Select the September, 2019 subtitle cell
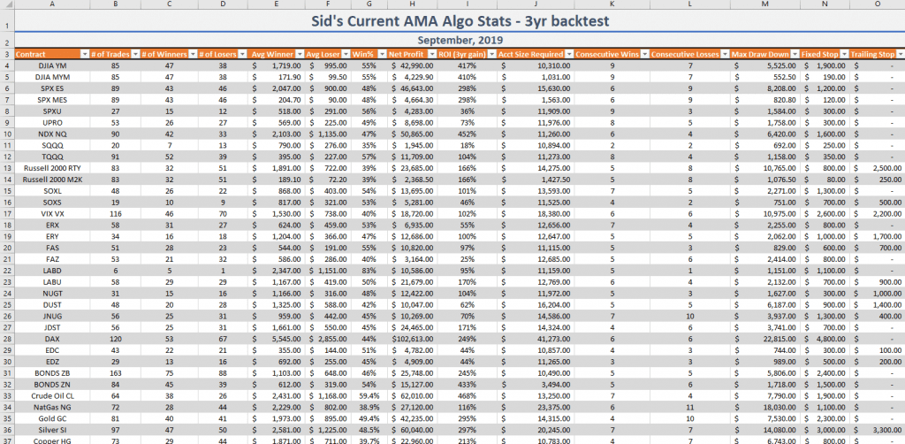This screenshot has height=444, width=905. 460,41
